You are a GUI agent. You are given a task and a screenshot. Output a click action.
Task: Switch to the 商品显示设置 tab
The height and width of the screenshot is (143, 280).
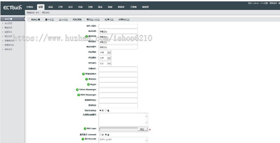[x=93, y=20]
